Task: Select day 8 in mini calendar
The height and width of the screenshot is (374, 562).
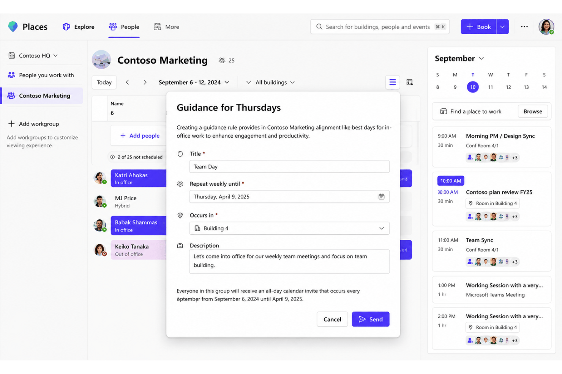Action: tap(437, 87)
